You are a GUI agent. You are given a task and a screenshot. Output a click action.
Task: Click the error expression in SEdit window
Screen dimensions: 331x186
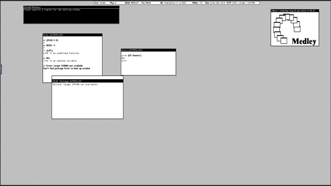(x=75, y=84)
